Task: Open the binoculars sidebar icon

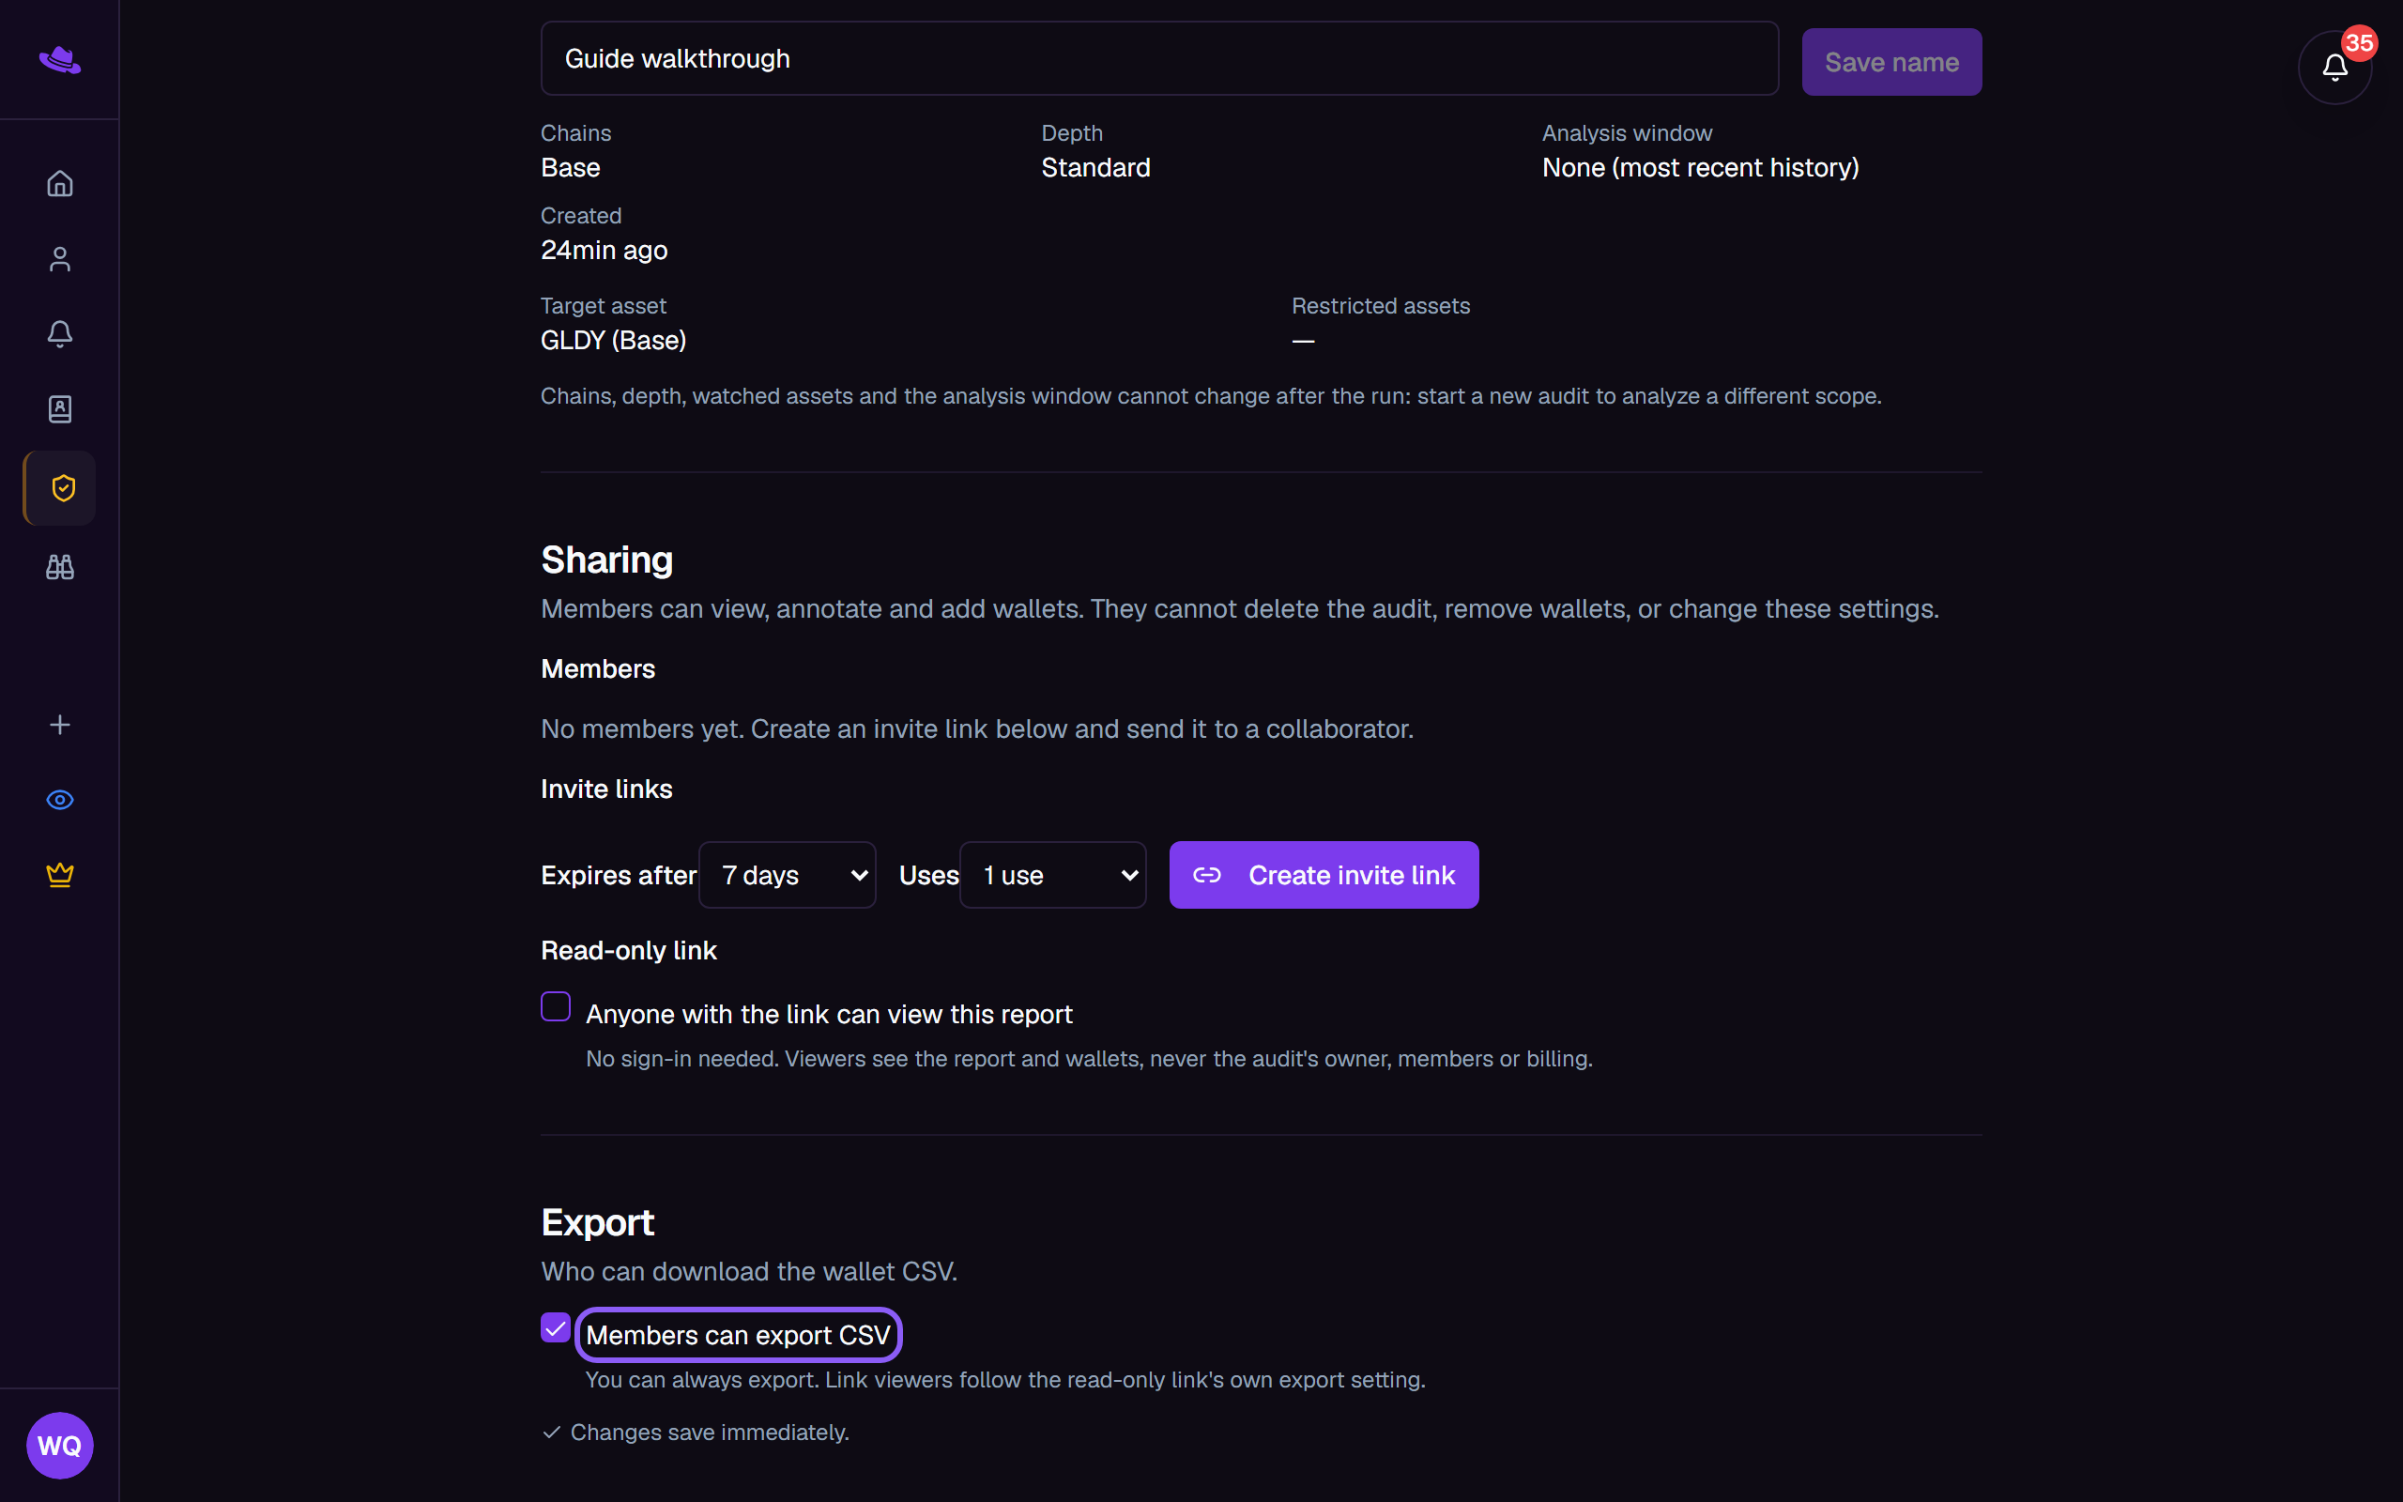Action: click(x=59, y=566)
